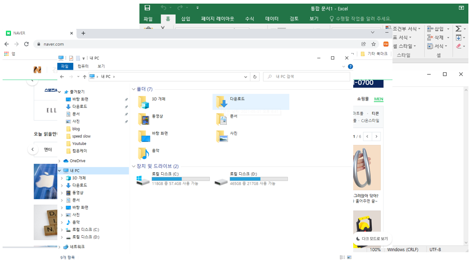This screenshot has height=263, width=472.
Task: Bookmark naver.com with the star icon
Action: pyautogui.click(x=373, y=44)
